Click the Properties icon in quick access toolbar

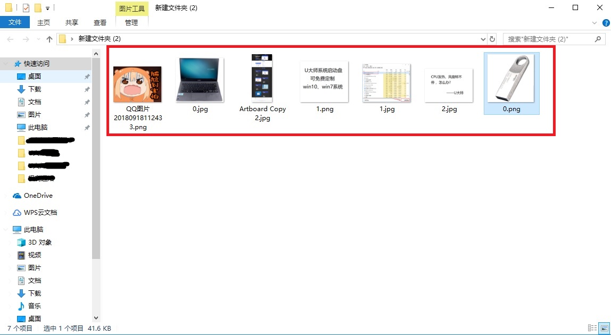pos(27,8)
